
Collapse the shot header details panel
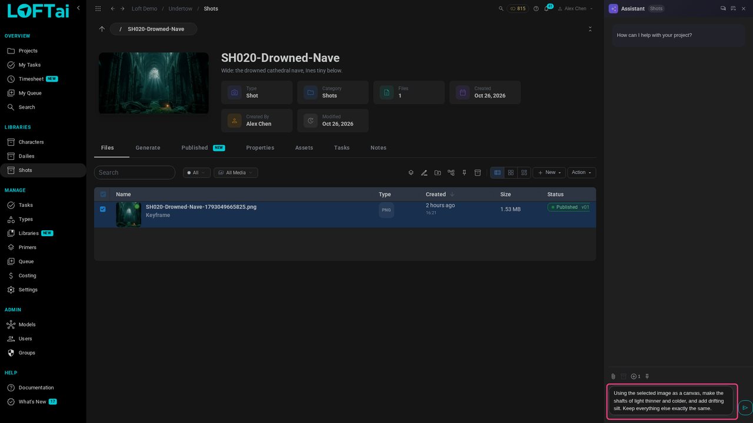590,29
